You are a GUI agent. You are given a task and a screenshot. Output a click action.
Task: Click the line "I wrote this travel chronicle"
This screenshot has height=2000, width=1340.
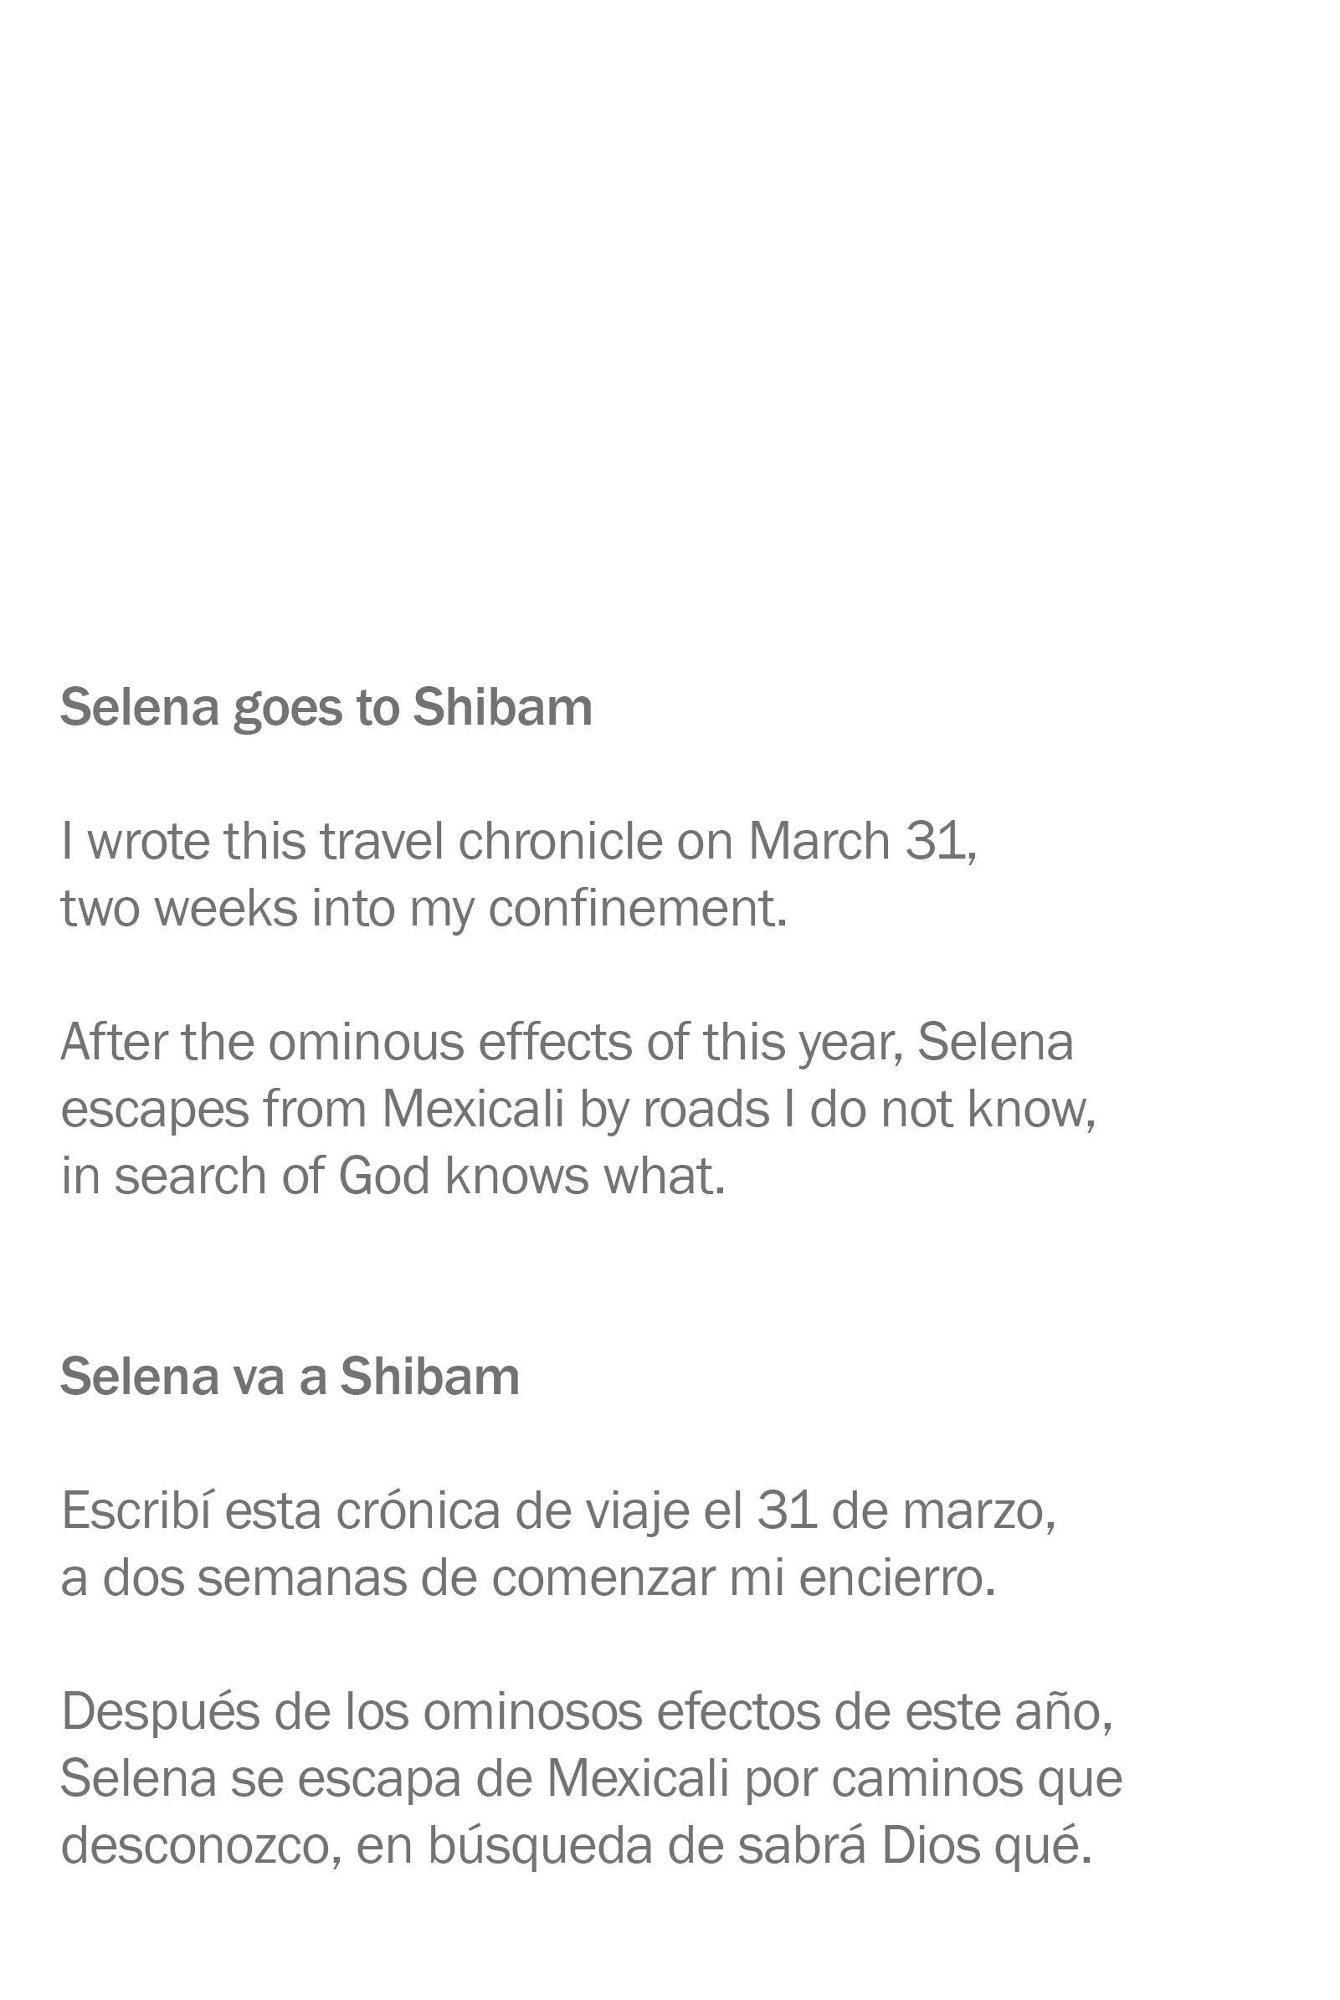[x=518, y=842]
